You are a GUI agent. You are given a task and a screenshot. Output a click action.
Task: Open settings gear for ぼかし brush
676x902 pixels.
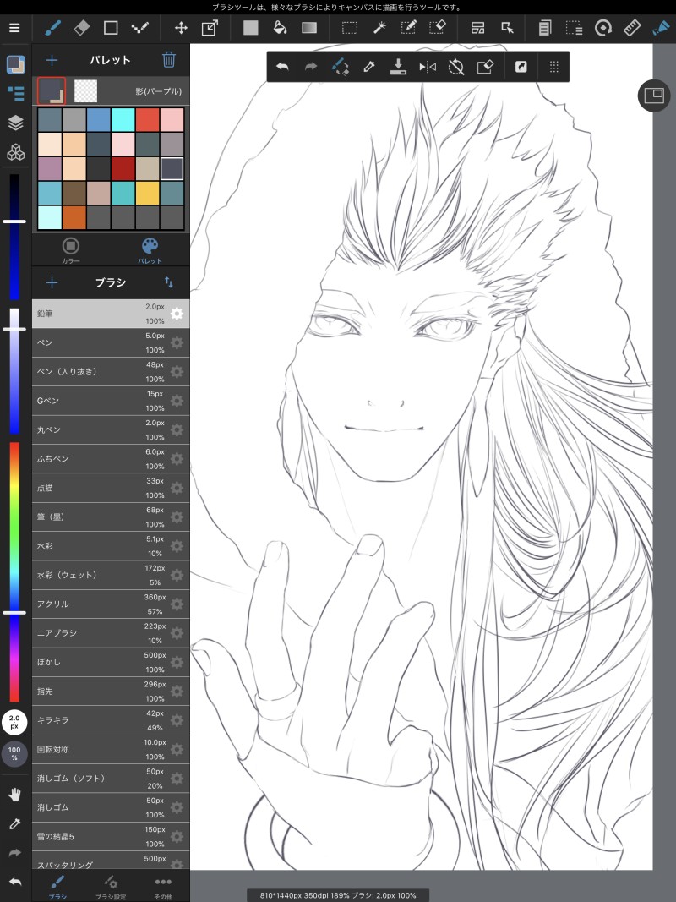pos(177,662)
